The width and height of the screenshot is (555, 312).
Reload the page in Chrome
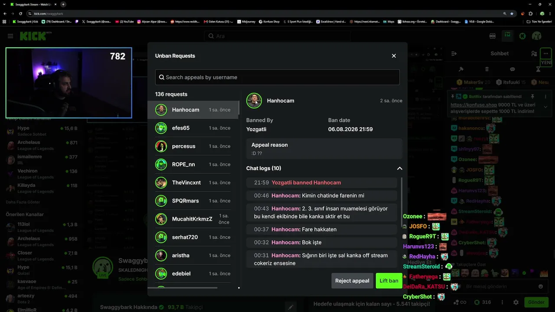(20, 13)
